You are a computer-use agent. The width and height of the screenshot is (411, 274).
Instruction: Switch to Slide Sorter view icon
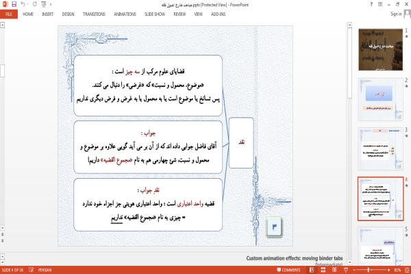(323, 270)
